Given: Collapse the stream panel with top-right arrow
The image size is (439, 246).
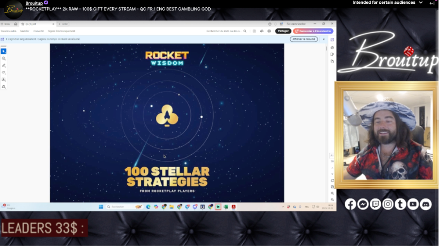Looking at the screenshot, I should (x=432, y=3).
